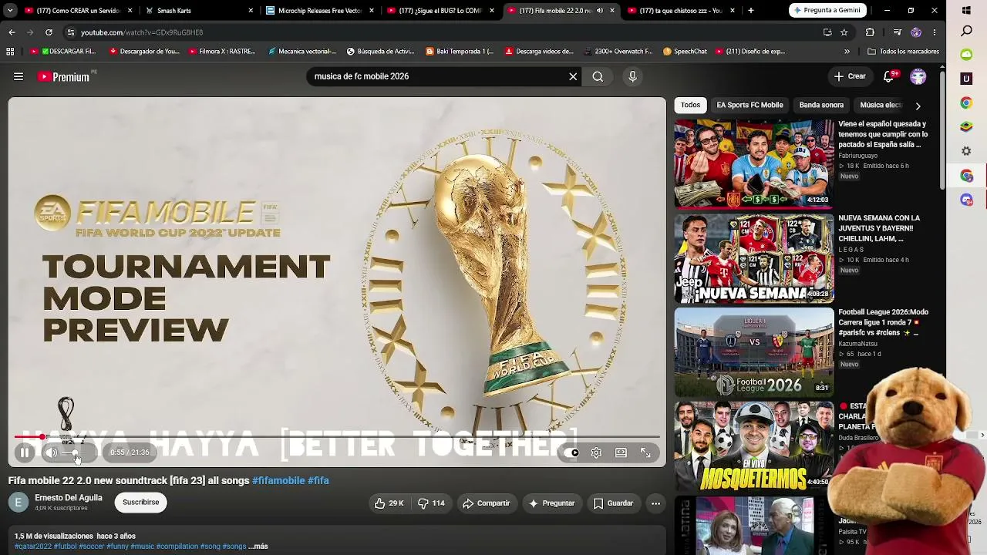Switch to theater mode view
The width and height of the screenshot is (987, 555).
tap(621, 453)
